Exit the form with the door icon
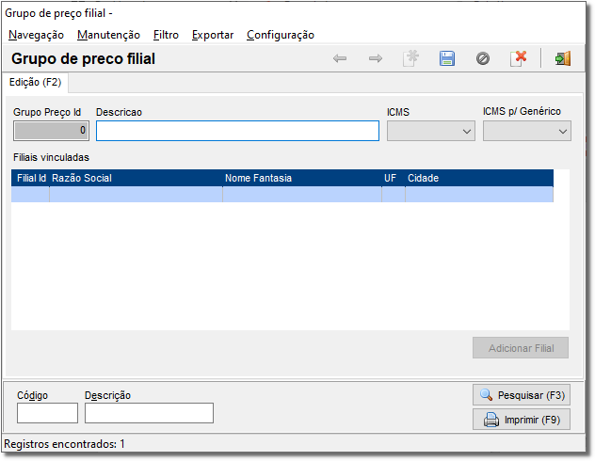 click(563, 58)
